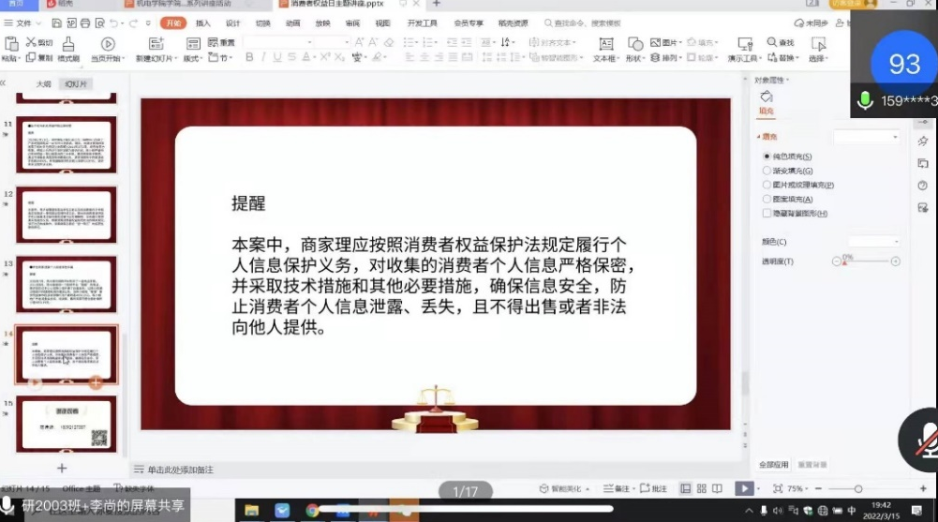Image resolution: width=938 pixels, height=522 pixels.
Task: Click the Find (查找) magnifier icon
Action: coord(772,42)
